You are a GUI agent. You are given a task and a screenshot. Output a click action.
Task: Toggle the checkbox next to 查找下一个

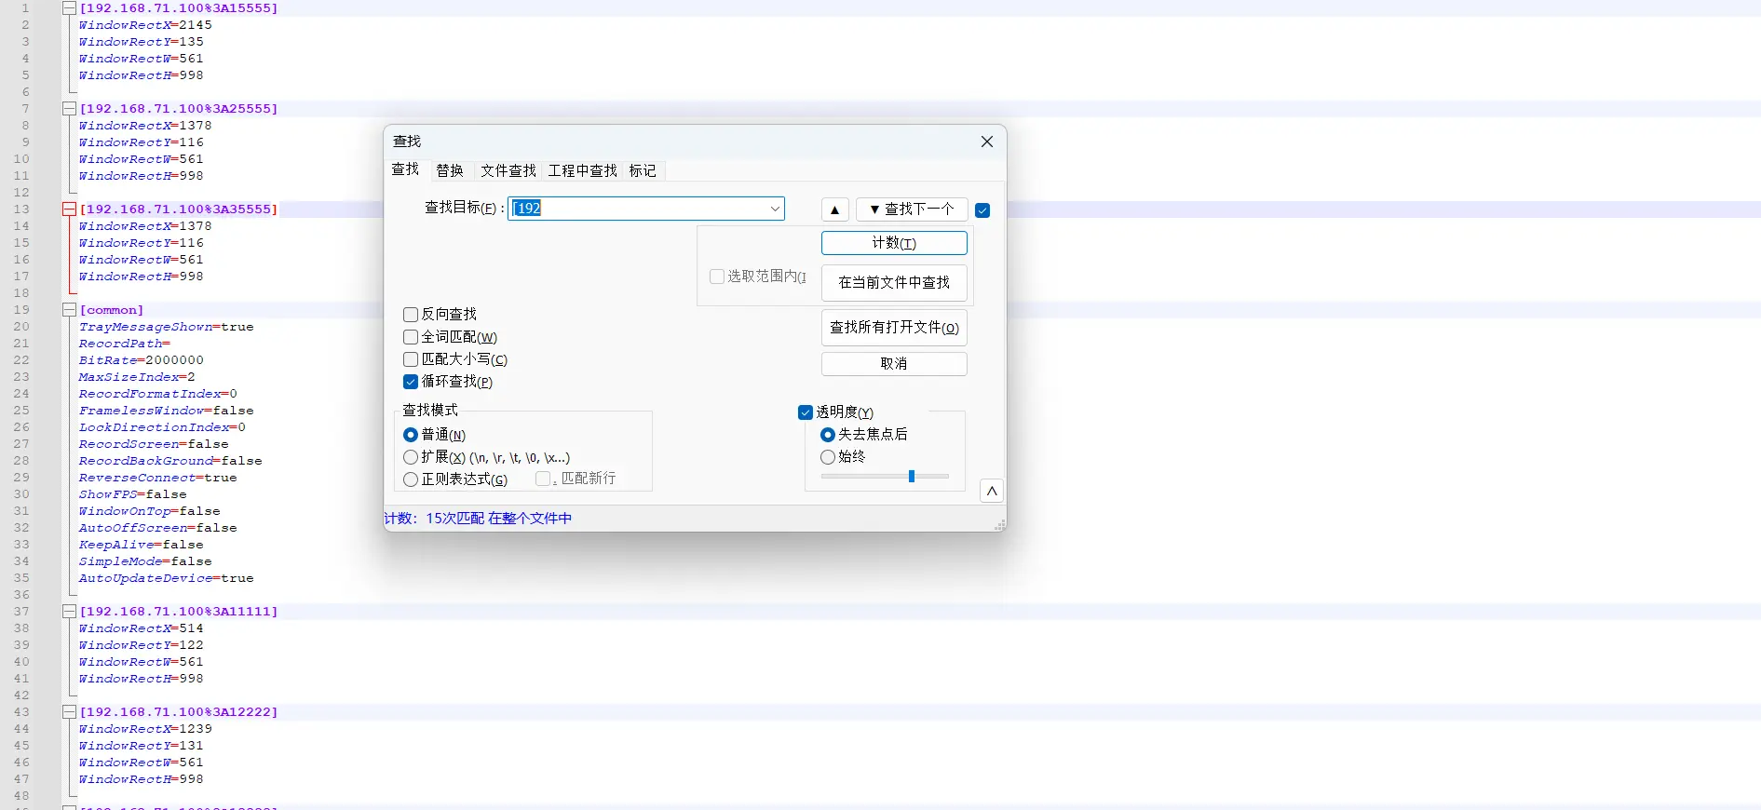coord(982,210)
